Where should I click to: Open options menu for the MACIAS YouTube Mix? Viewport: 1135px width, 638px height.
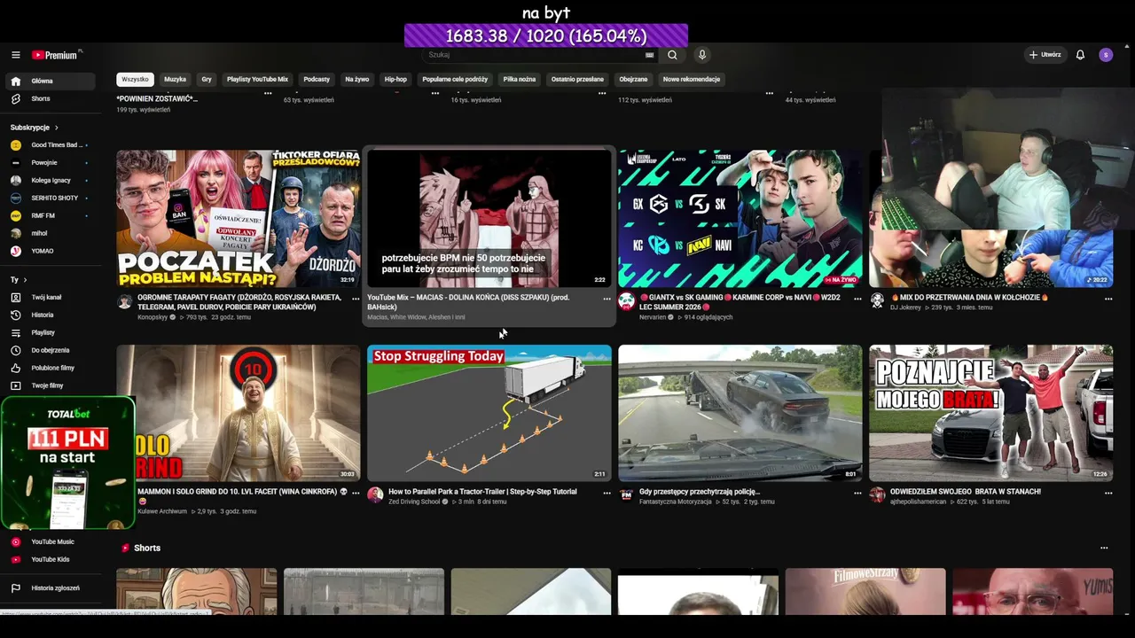pyautogui.click(x=607, y=299)
